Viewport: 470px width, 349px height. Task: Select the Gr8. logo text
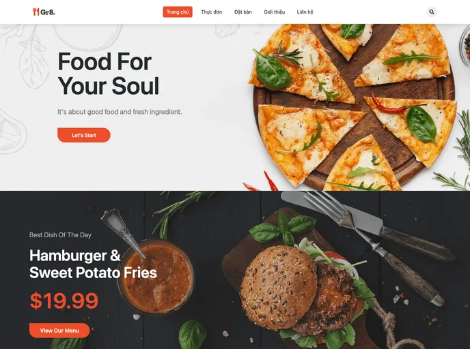[48, 12]
